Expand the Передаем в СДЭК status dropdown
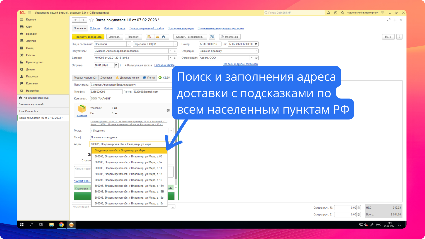This screenshot has width=425, height=239. pos(175,44)
